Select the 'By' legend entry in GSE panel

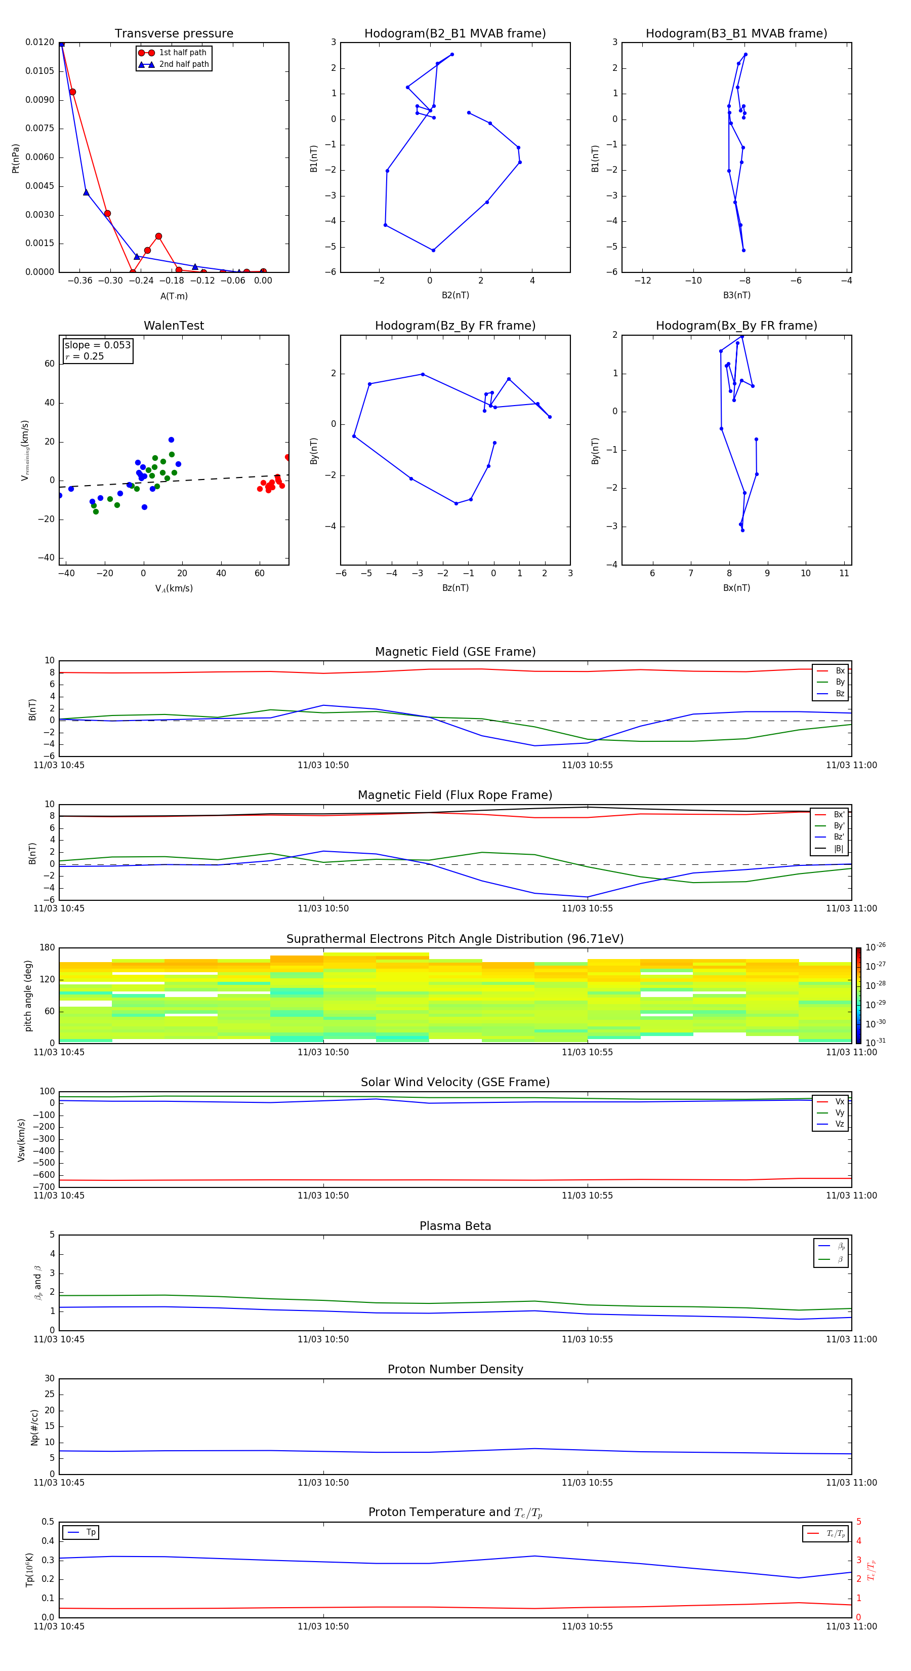tap(831, 683)
